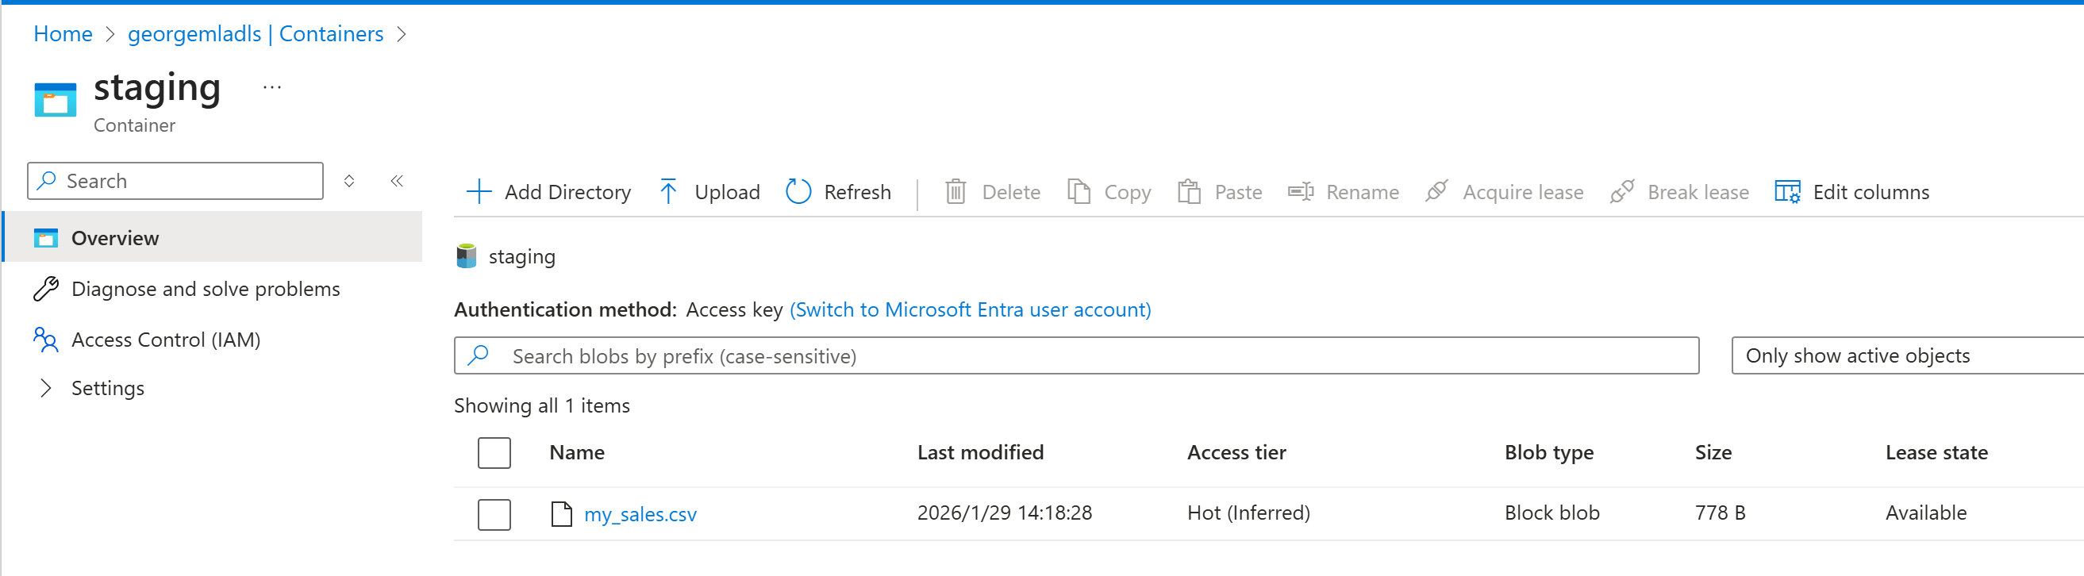Screen dimensions: 2084x576
Task: Click the Delete trash can icon
Action: 955,192
